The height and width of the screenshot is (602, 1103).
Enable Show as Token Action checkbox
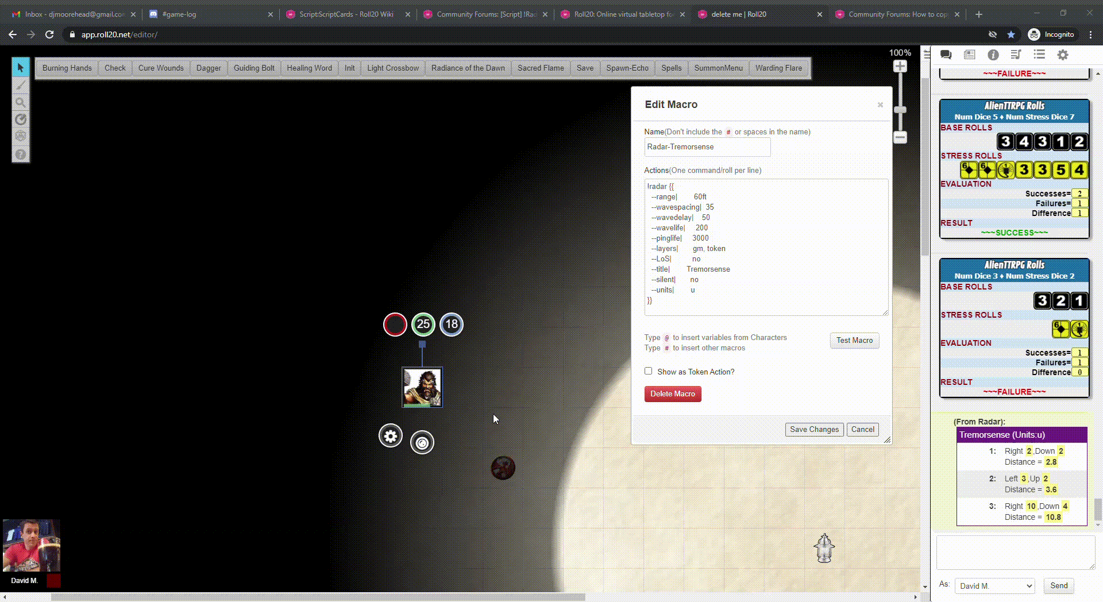648,371
